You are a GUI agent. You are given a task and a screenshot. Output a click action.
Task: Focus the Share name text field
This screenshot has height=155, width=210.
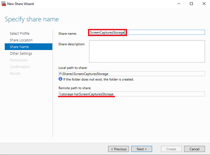(147, 32)
